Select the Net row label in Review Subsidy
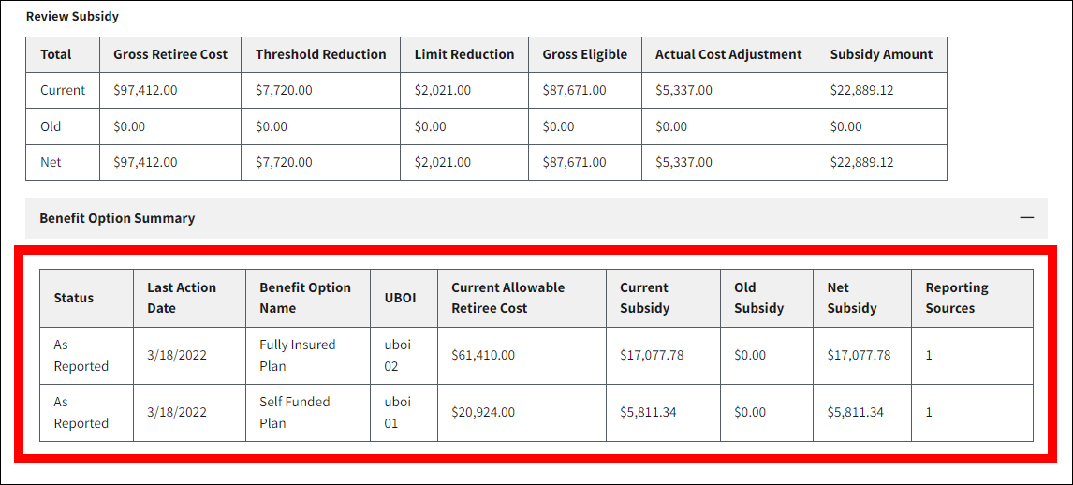 click(51, 162)
